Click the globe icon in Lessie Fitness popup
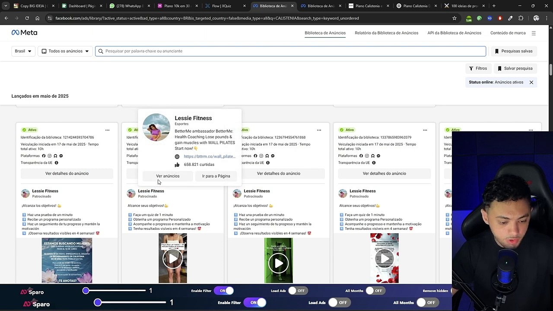This screenshot has height=311, width=553. (177, 156)
